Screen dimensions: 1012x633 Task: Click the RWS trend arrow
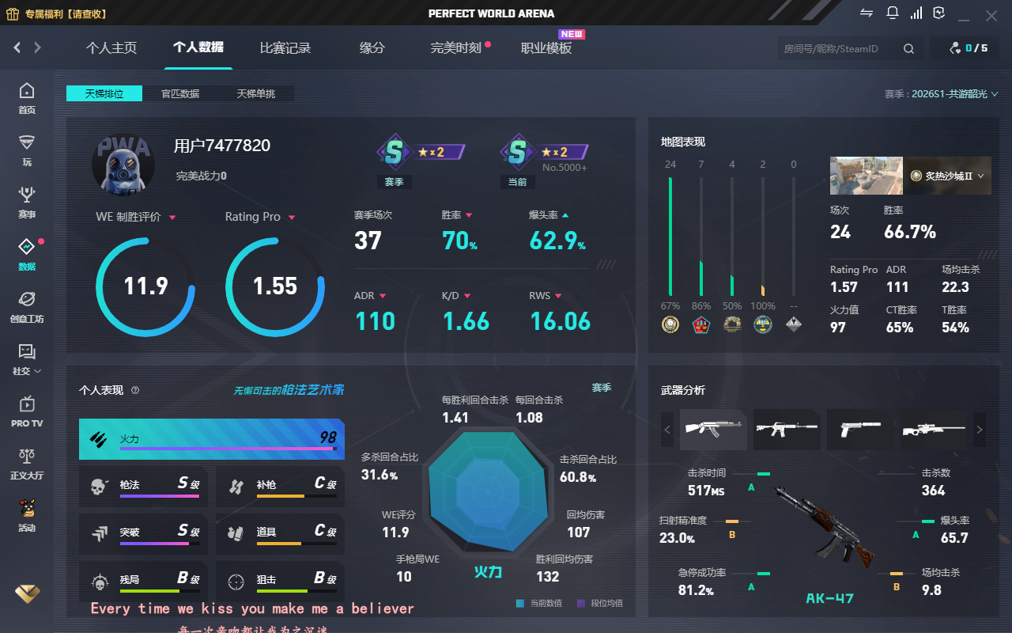pos(558,296)
